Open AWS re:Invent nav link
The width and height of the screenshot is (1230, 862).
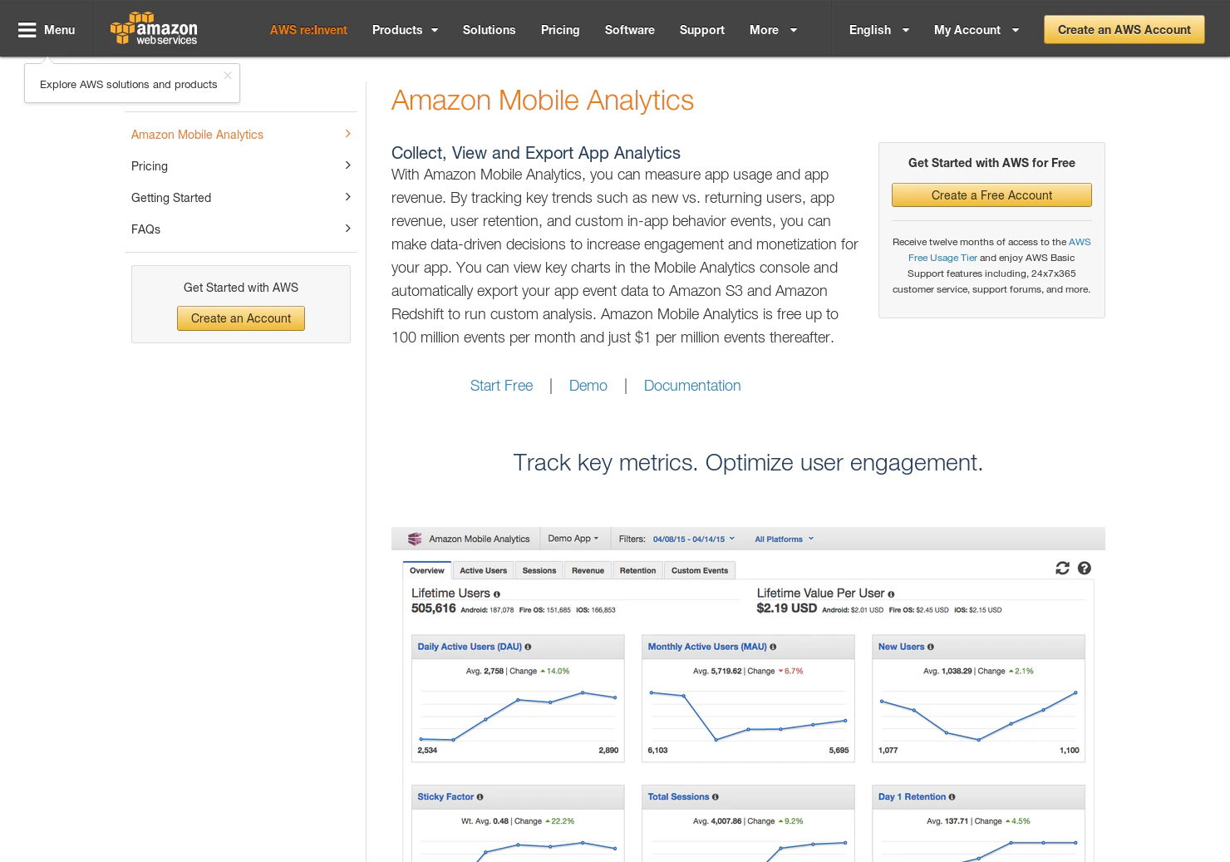pyautogui.click(x=308, y=30)
